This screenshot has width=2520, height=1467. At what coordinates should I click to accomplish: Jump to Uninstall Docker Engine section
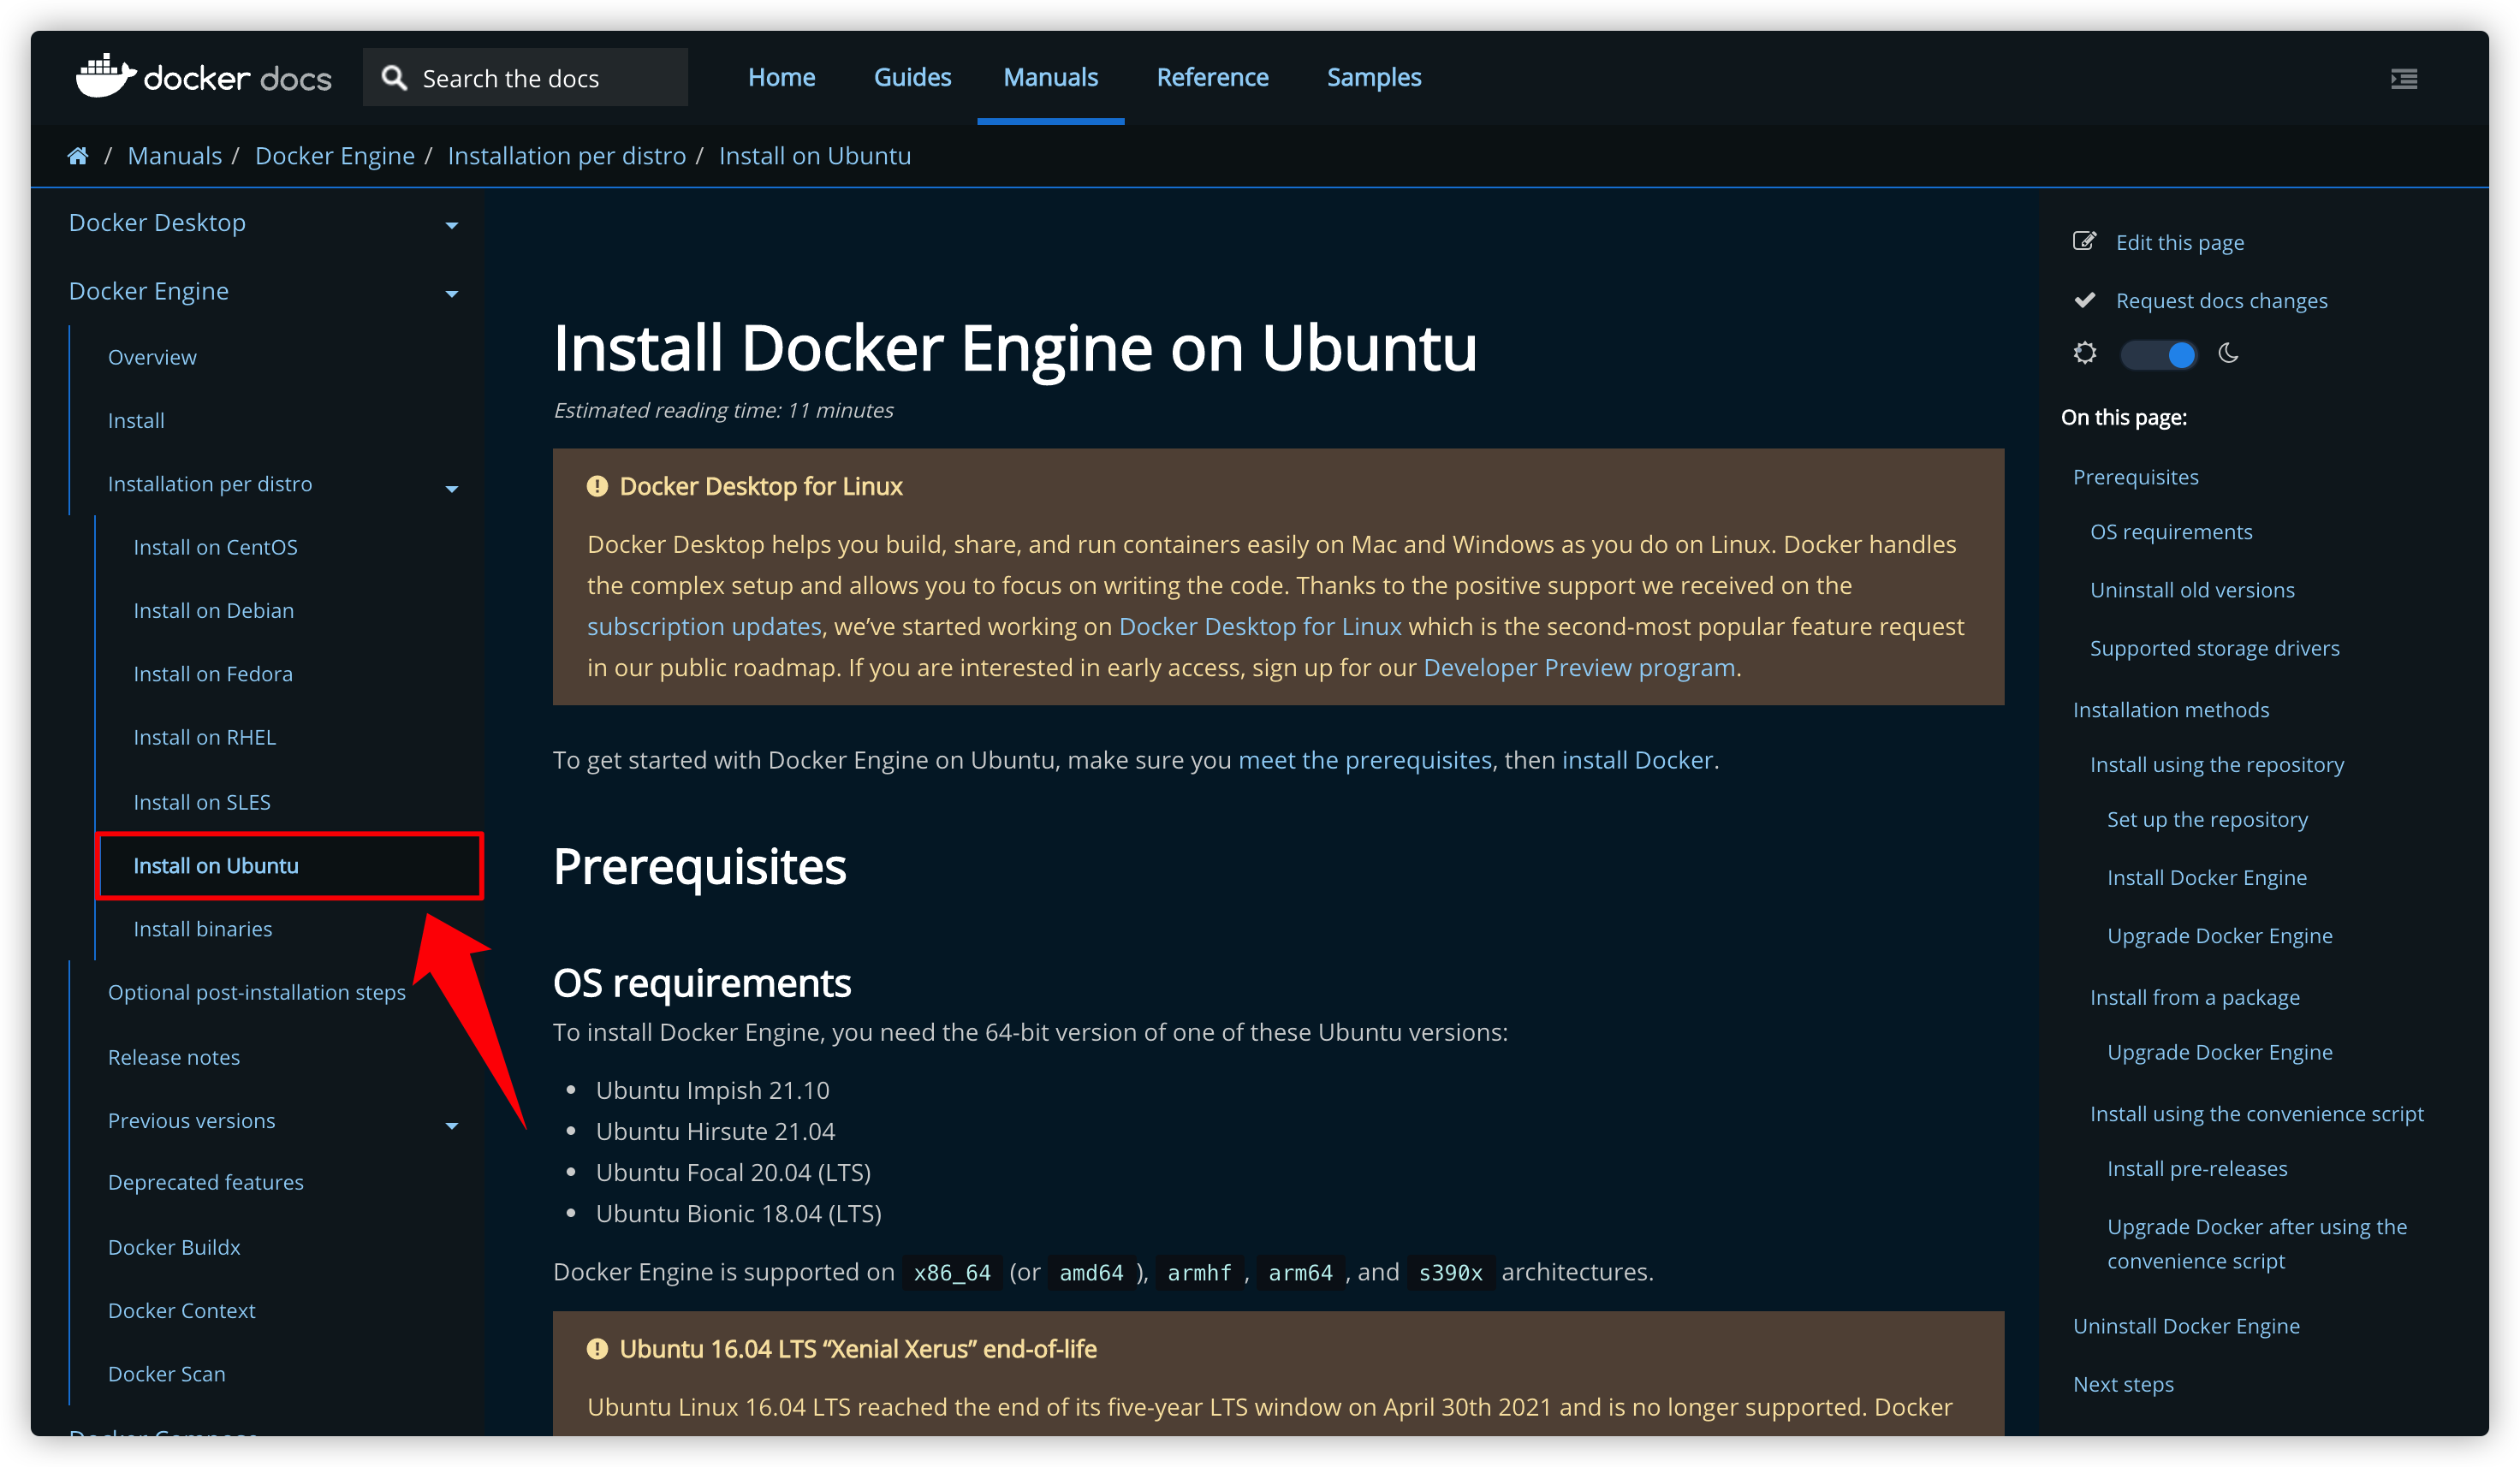click(x=2186, y=1326)
